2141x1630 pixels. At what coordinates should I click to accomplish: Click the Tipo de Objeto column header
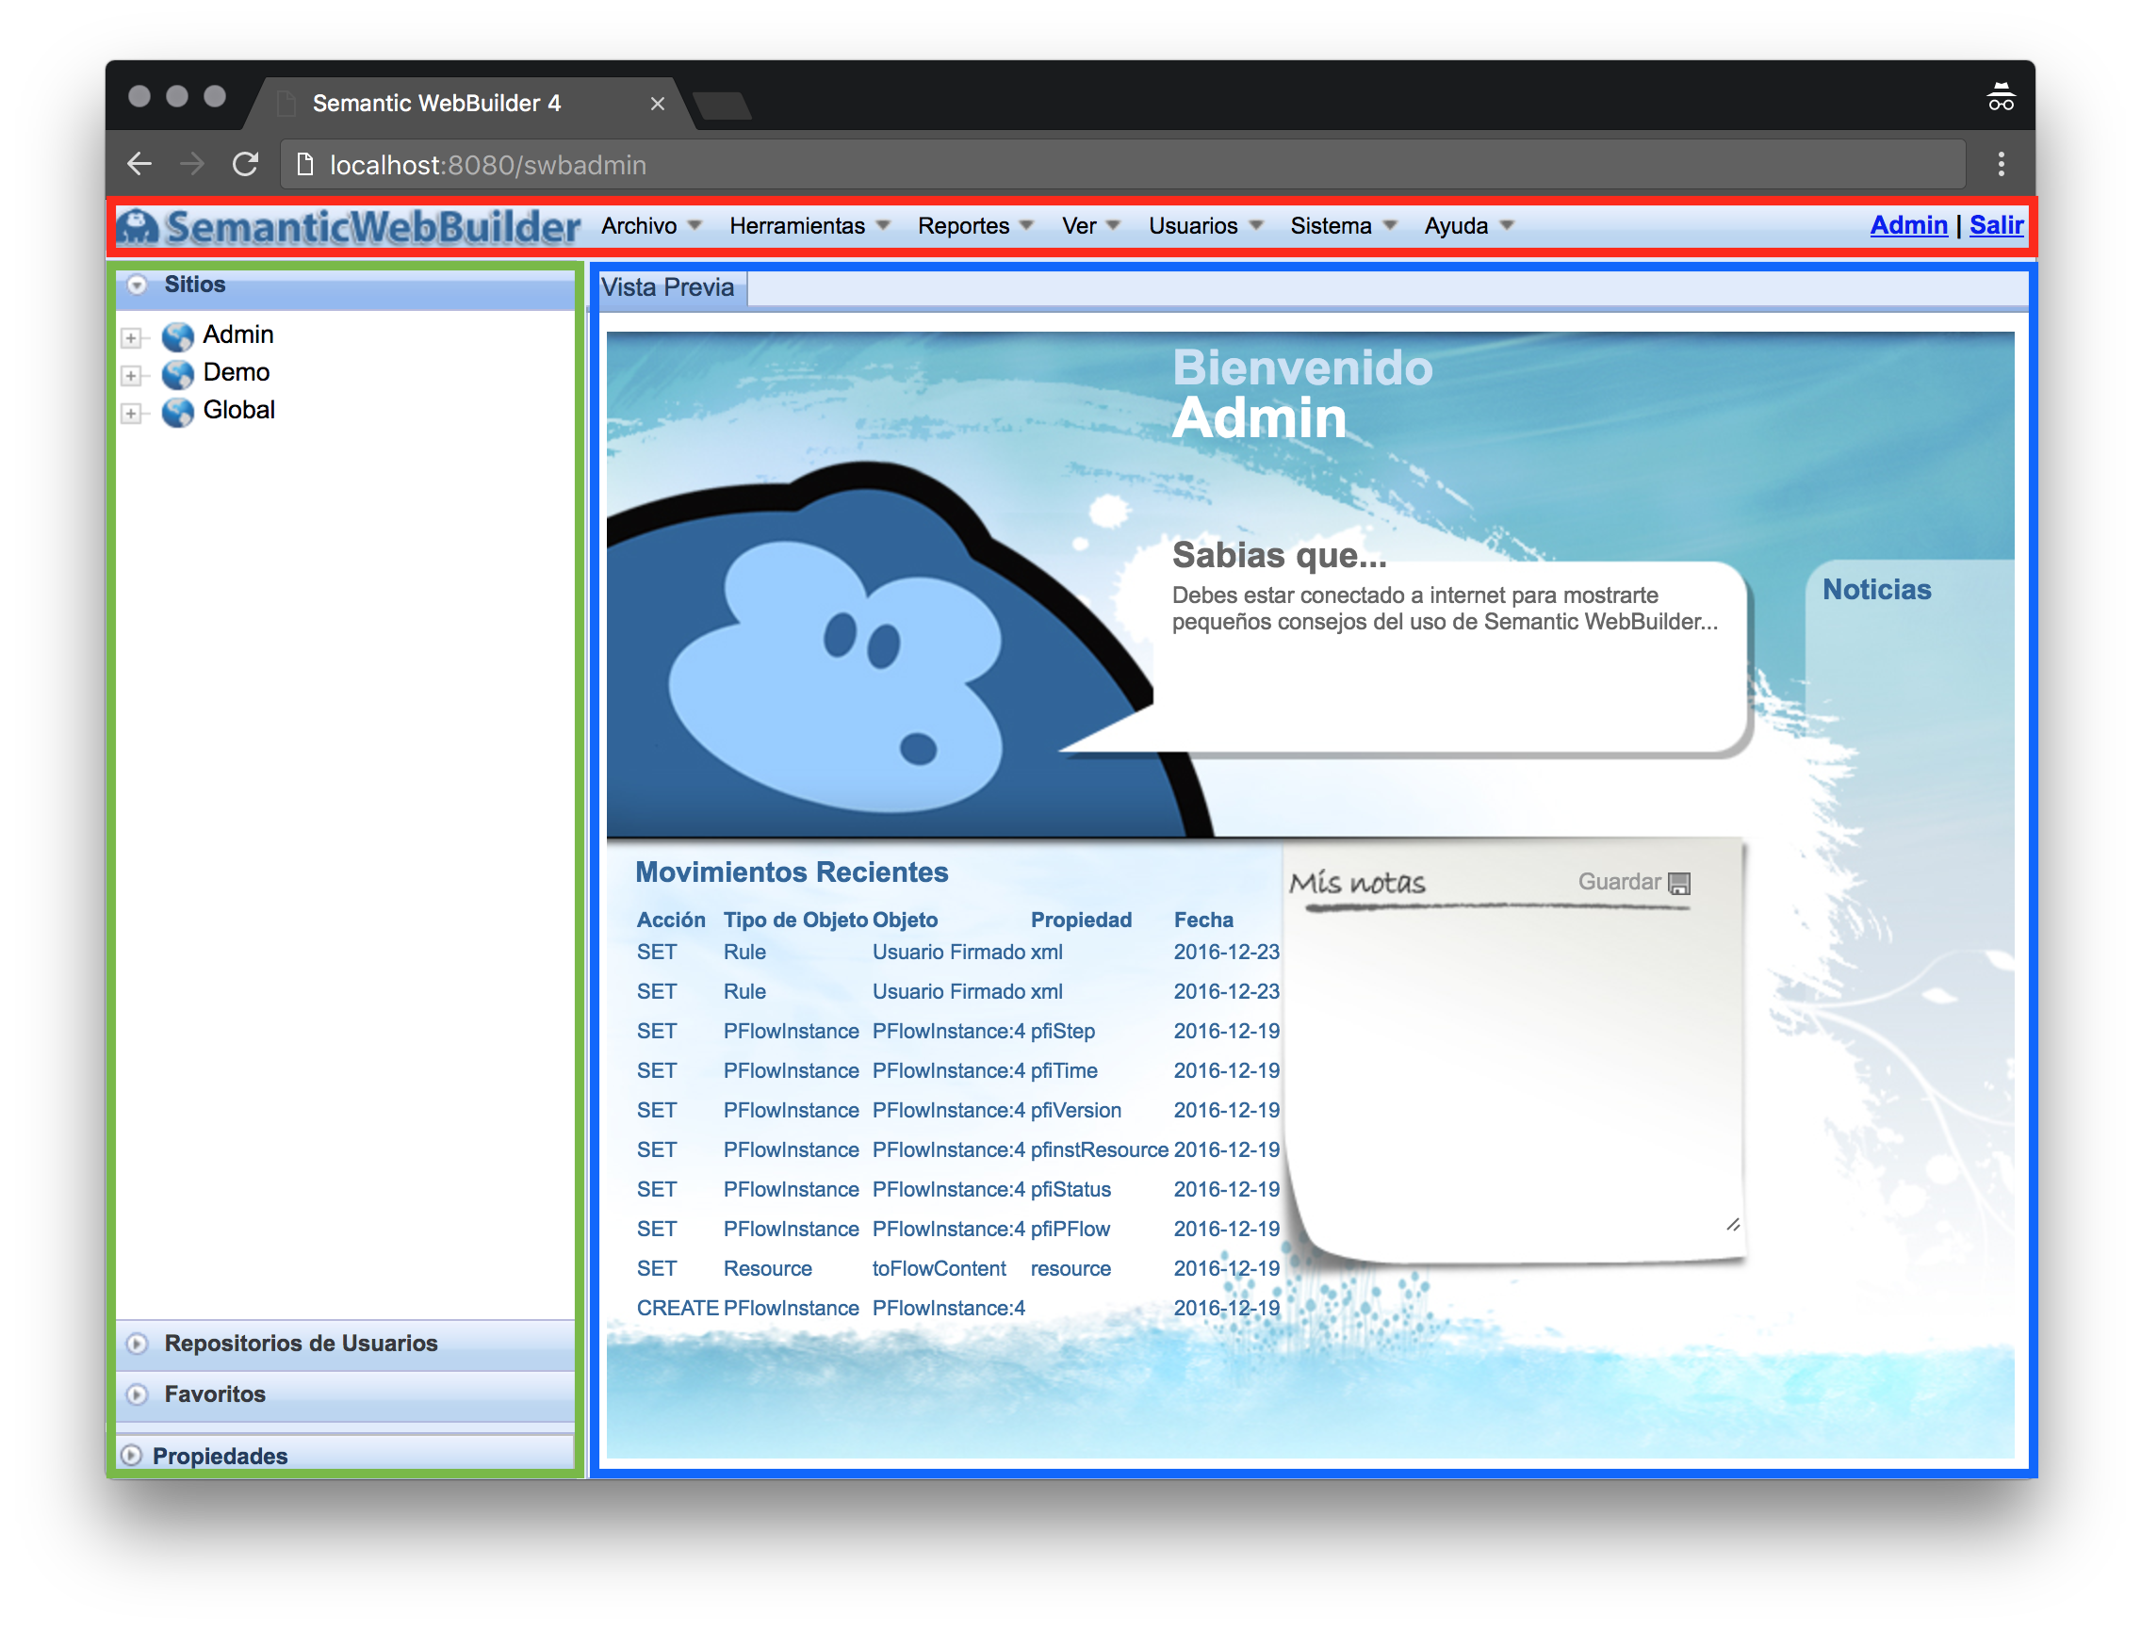796,920
